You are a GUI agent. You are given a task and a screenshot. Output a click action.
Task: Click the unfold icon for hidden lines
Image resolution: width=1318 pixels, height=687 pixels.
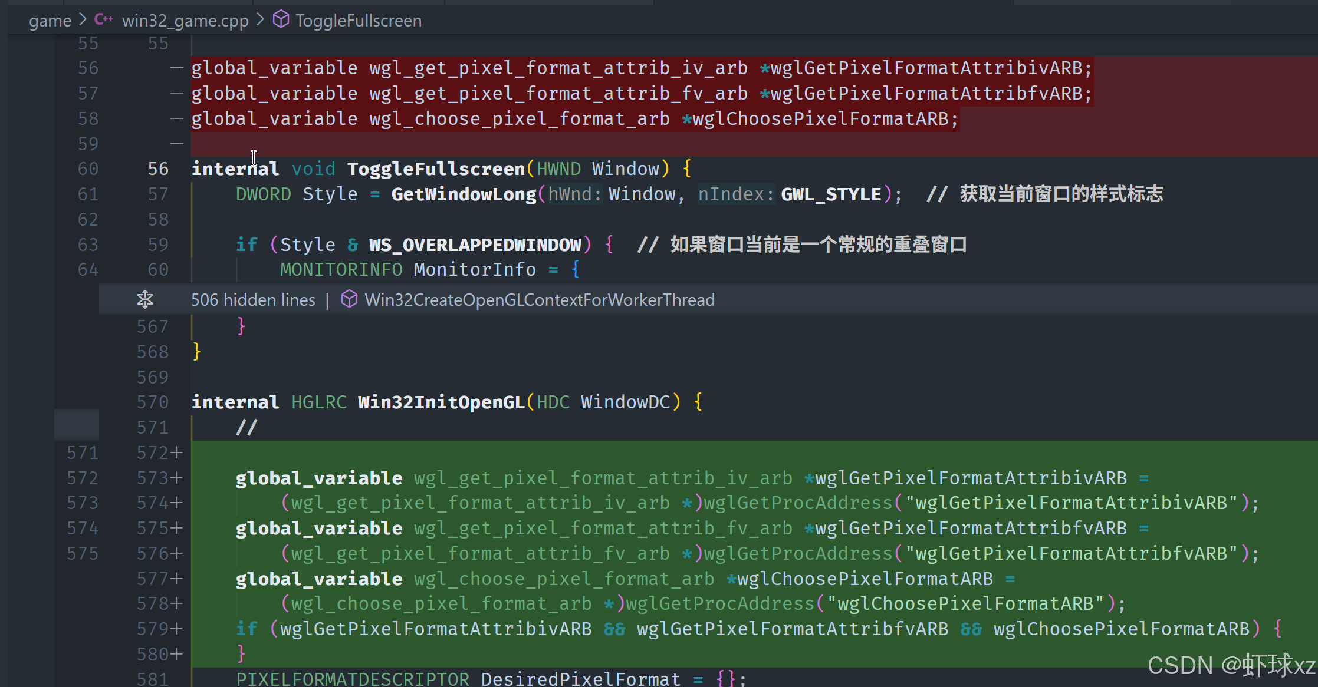click(145, 299)
